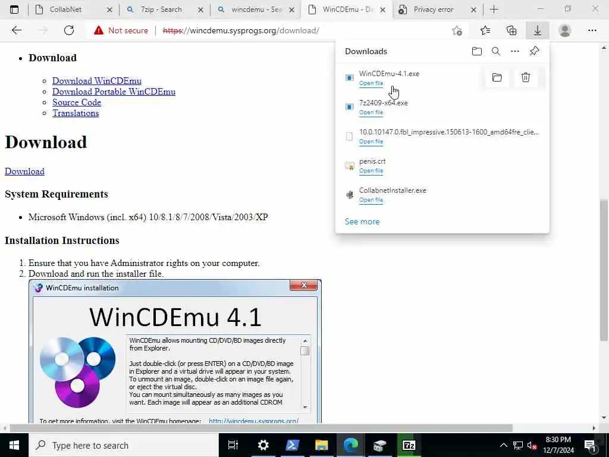Open the Source Code link

[77, 102]
